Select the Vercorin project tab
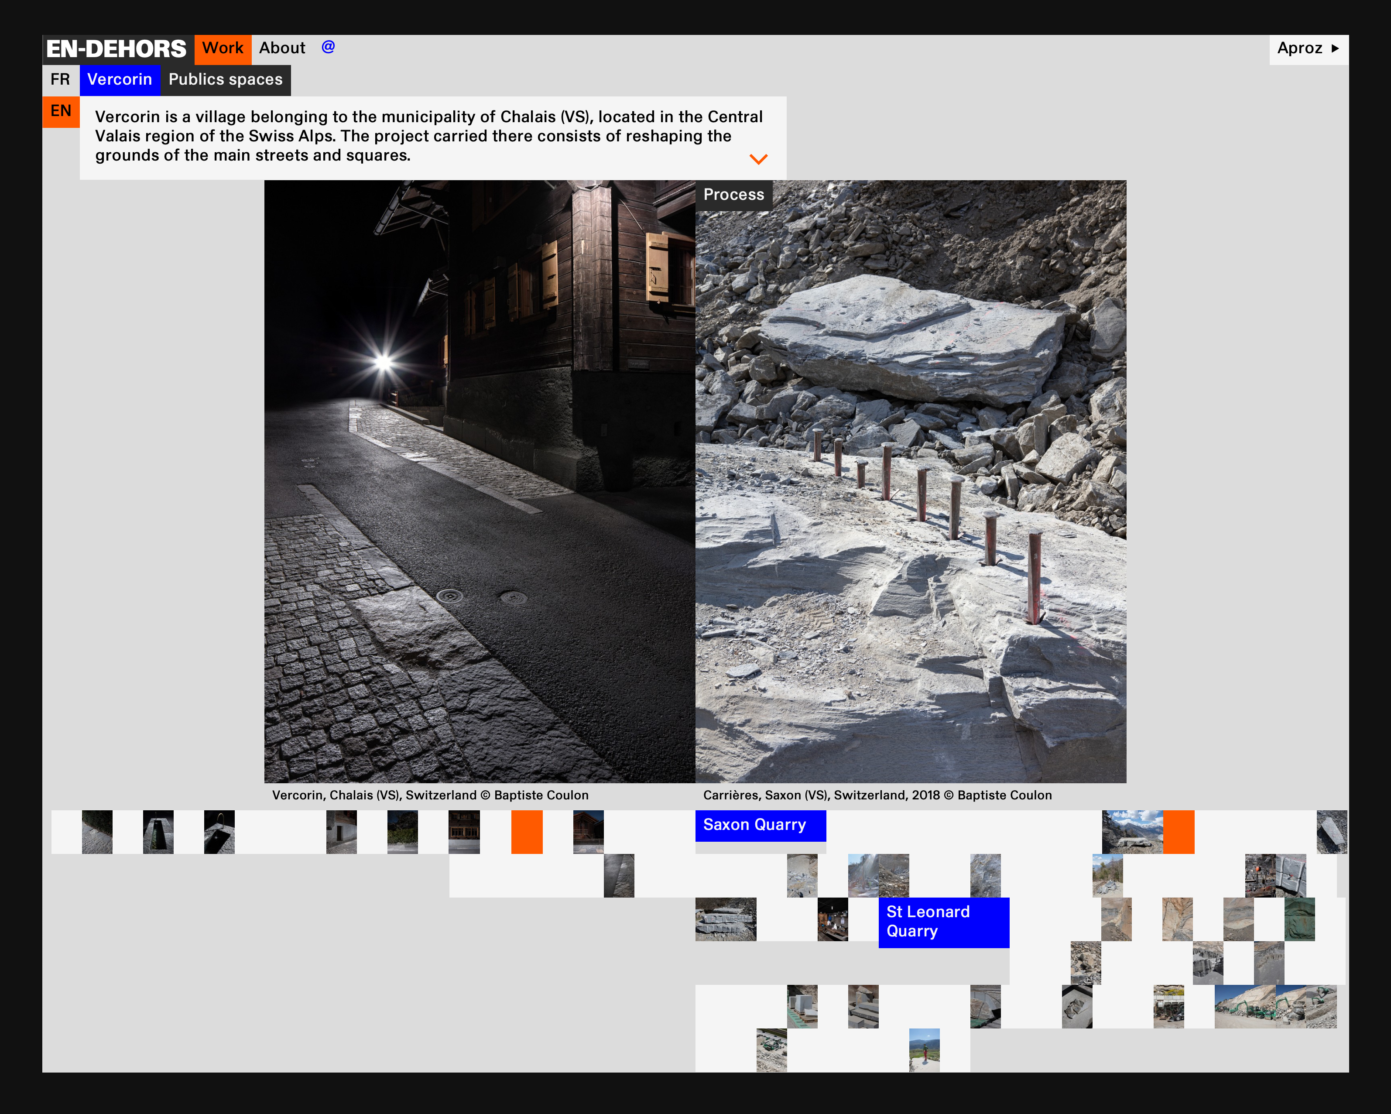1391x1114 pixels. [x=120, y=79]
